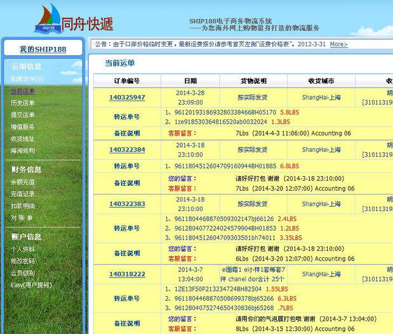Open 到库货件(0) in the sidebar
This screenshot has height=334, width=393.
pos(27,79)
